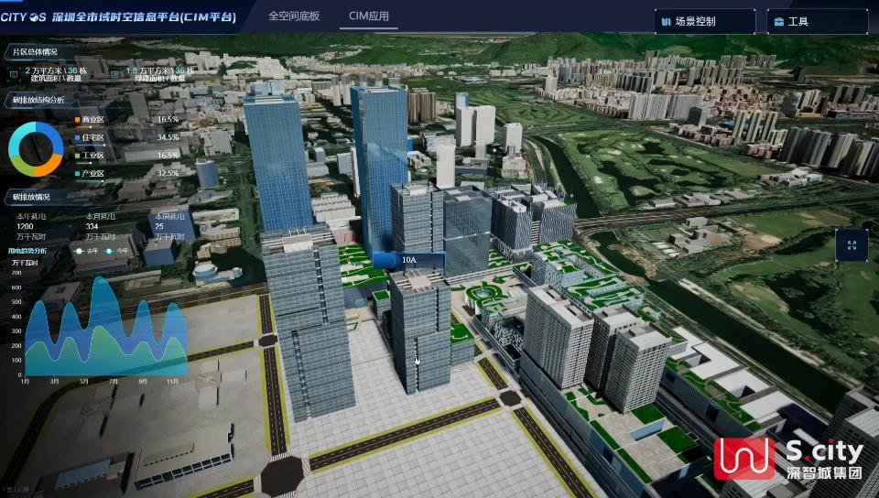Open the 场景控制 dropdown

pos(704,21)
